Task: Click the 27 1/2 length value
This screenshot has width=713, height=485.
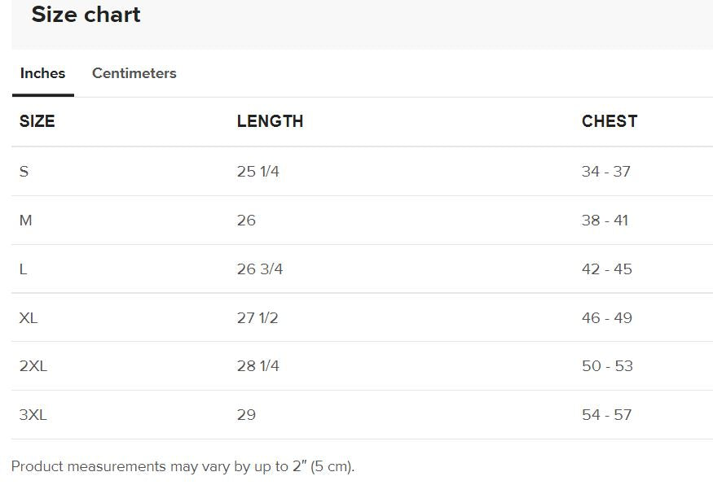Action: tap(257, 317)
